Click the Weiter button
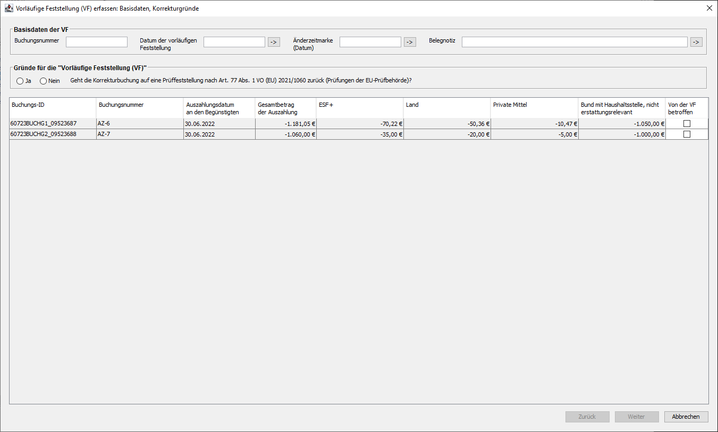Screen dimensions: 718x432 [637, 417]
